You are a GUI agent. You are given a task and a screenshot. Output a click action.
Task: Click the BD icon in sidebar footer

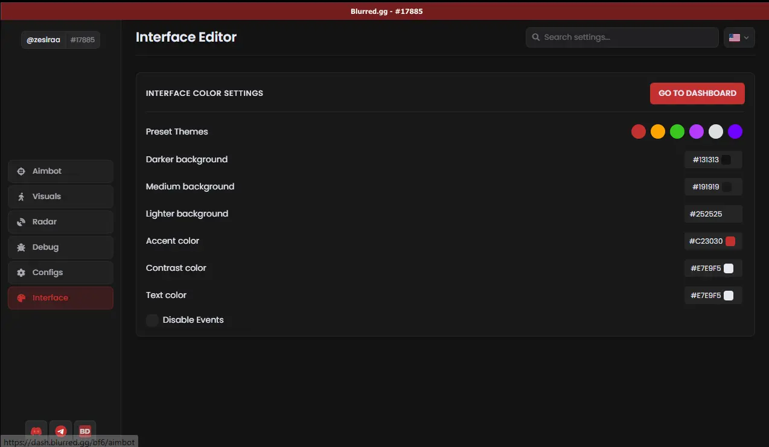coord(85,431)
